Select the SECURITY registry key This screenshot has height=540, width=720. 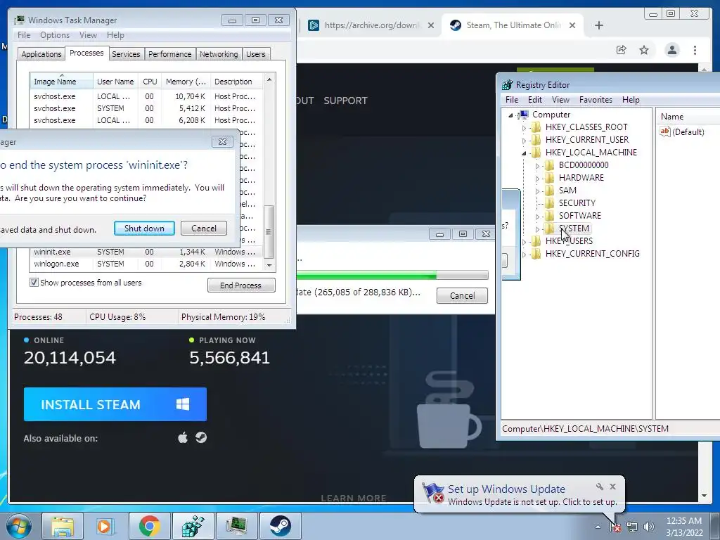pos(577,203)
